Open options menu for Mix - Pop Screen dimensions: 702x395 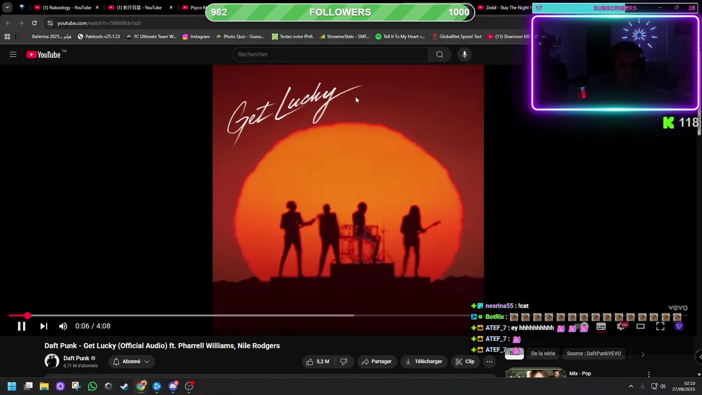click(x=649, y=374)
